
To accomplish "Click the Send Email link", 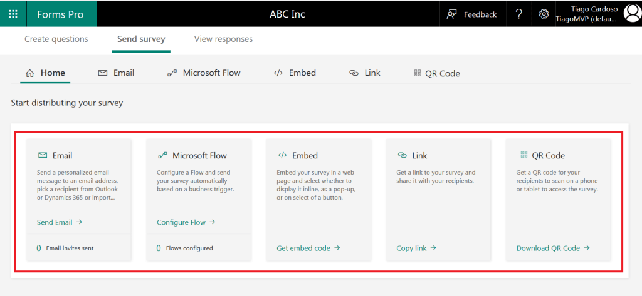I will coord(60,222).
